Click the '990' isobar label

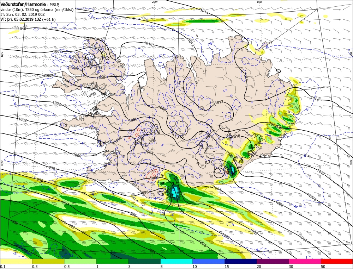pos(15,223)
